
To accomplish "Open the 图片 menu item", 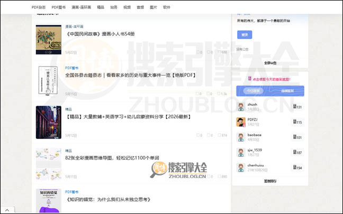I will 154,7.
